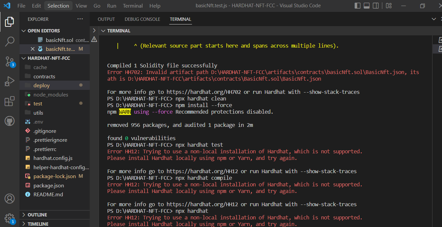Image resolution: width=442 pixels, height=227 pixels.
Task: Open Source Control view with 3 badge
Action: pyautogui.click(x=10, y=61)
